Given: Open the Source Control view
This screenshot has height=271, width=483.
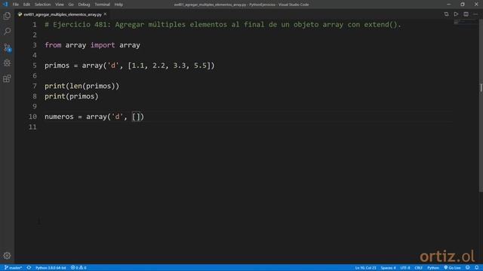Looking at the screenshot, I should [x=7, y=47].
